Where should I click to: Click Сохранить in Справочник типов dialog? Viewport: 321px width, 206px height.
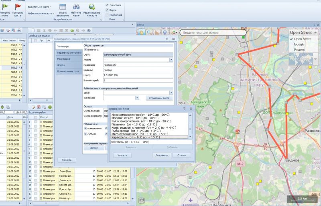162,155
